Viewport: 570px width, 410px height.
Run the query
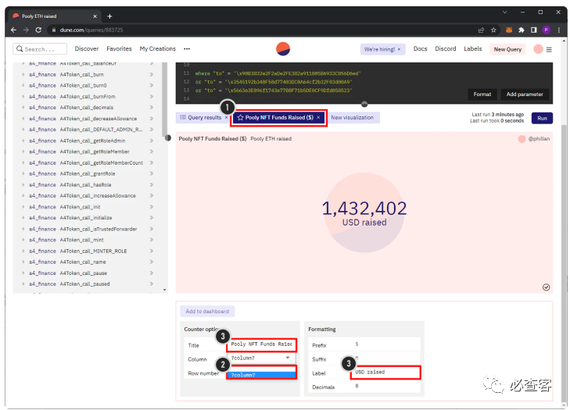pos(542,119)
